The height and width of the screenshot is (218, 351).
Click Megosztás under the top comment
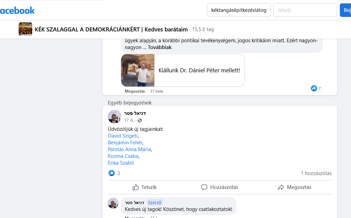(x=135, y=91)
